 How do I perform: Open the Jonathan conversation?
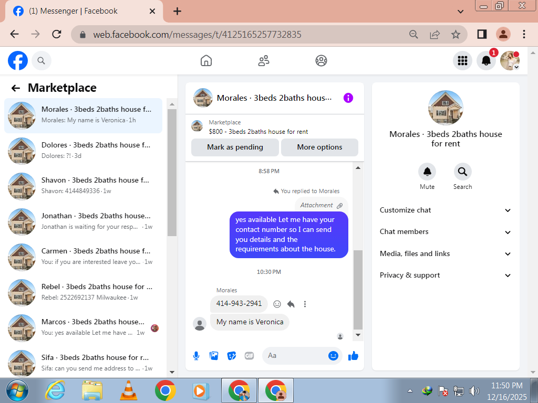click(83, 222)
